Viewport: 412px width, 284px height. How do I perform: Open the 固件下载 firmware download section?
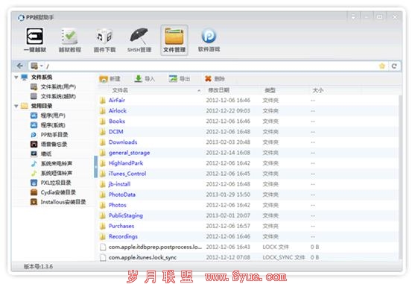104,40
